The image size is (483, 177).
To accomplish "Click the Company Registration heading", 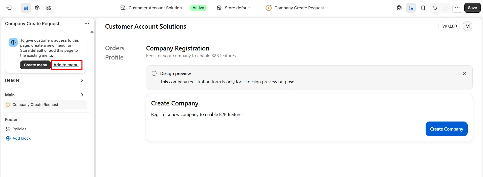I will pyautogui.click(x=178, y=48).
